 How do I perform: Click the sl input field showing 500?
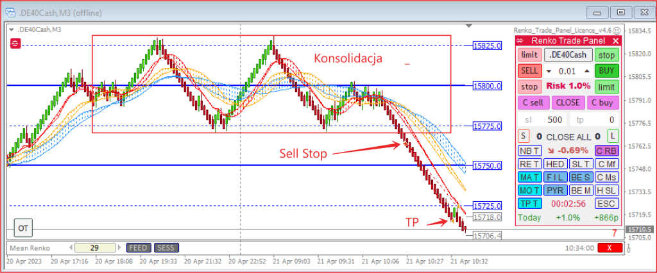(x=554, y=120)
